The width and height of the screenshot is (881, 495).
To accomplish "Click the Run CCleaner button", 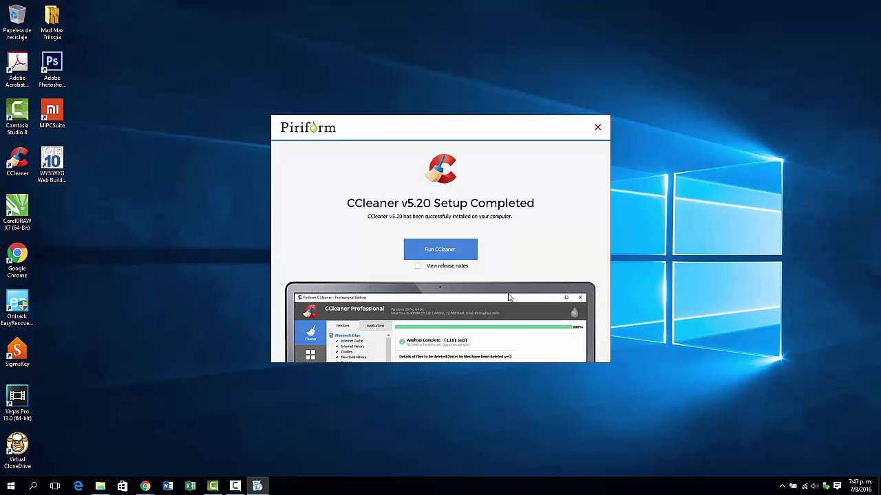I will coord(440,249).
